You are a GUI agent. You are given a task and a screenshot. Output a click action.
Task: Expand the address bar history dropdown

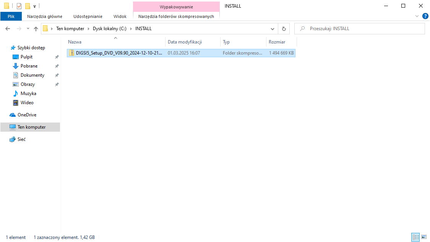pos(272,29)
